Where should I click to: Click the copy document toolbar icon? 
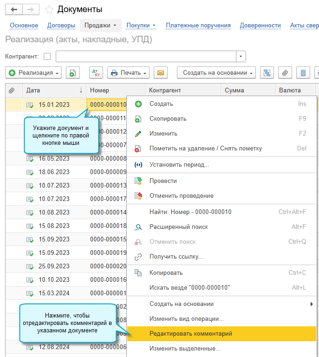72,73
